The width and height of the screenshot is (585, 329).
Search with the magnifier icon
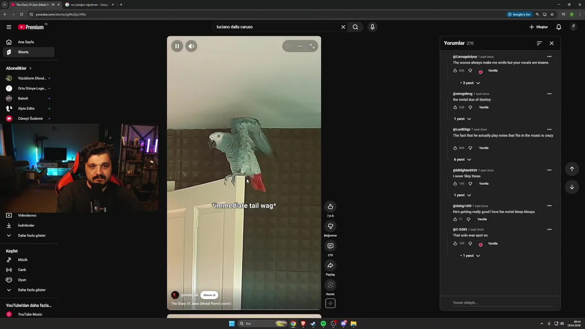click(355, 27)
